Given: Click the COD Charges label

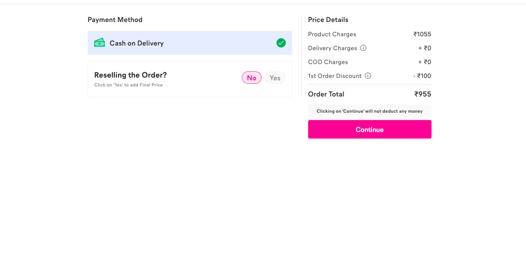Looking at the screenshot, I should (x=328, y=62).
